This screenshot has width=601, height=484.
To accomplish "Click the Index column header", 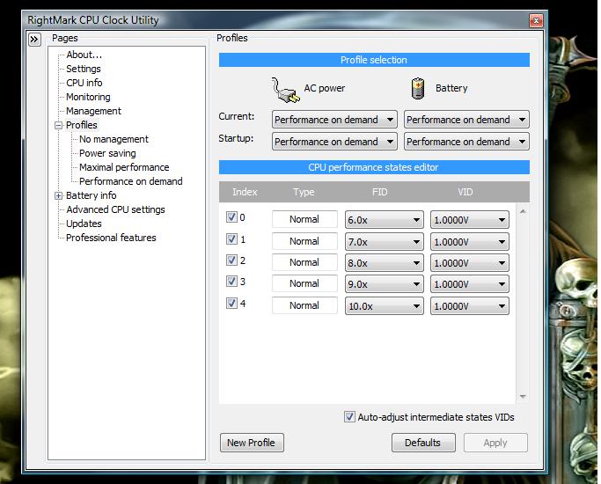I will [245, 192].
